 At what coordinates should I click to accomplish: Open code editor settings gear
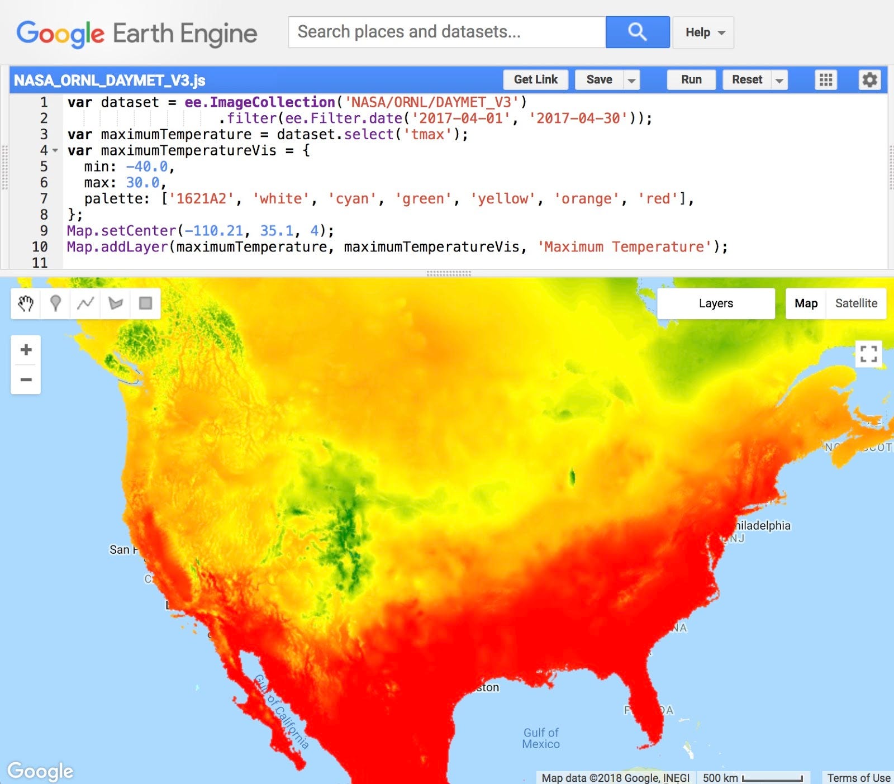click(x=869, y=80)
